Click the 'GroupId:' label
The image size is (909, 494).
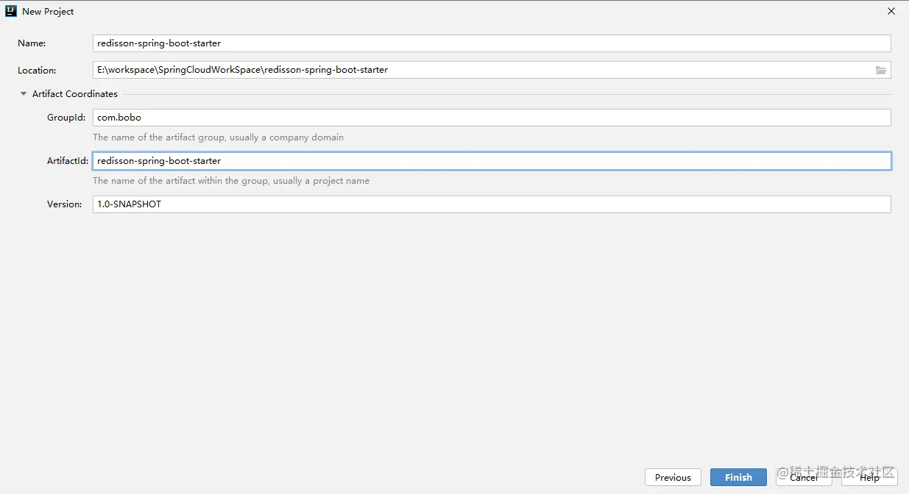(66, 118)
